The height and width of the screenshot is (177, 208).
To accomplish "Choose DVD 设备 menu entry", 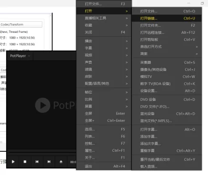I will (x=167, y=99).
